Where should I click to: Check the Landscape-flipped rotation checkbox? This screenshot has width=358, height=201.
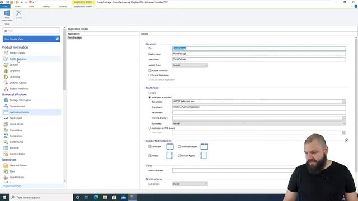(x=180, y=146)
